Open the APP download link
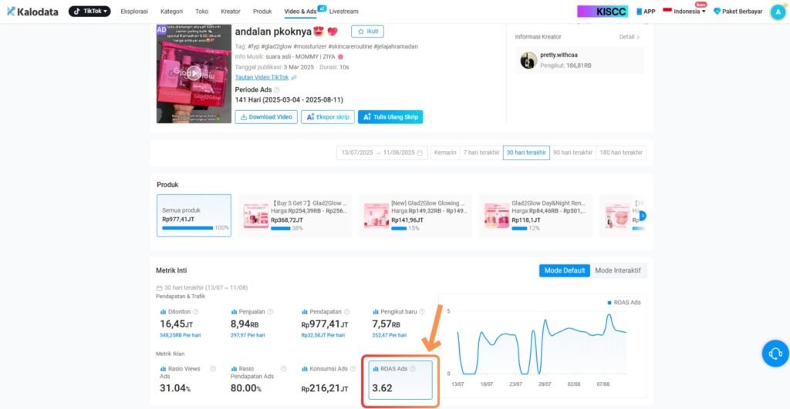This screenshot has height=409, width=790. click(646, 11)
